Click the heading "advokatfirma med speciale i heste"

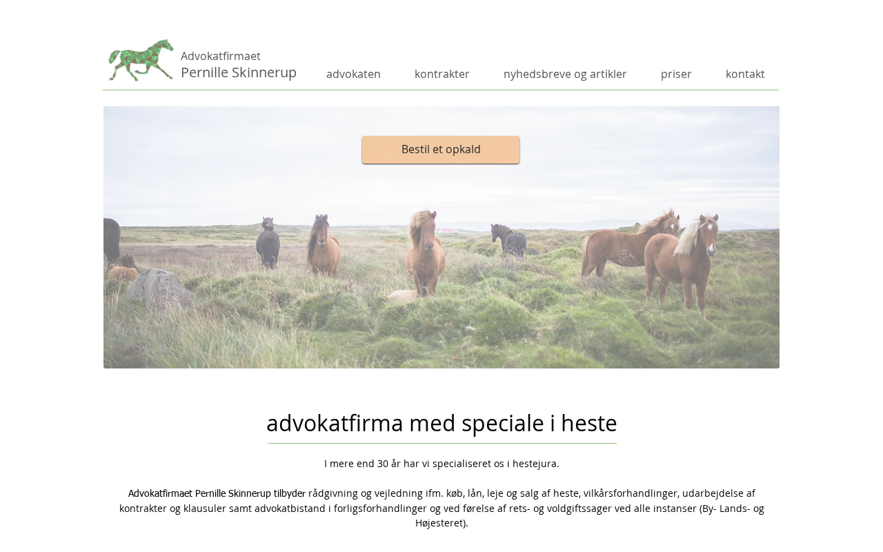(x=441, y=423)
